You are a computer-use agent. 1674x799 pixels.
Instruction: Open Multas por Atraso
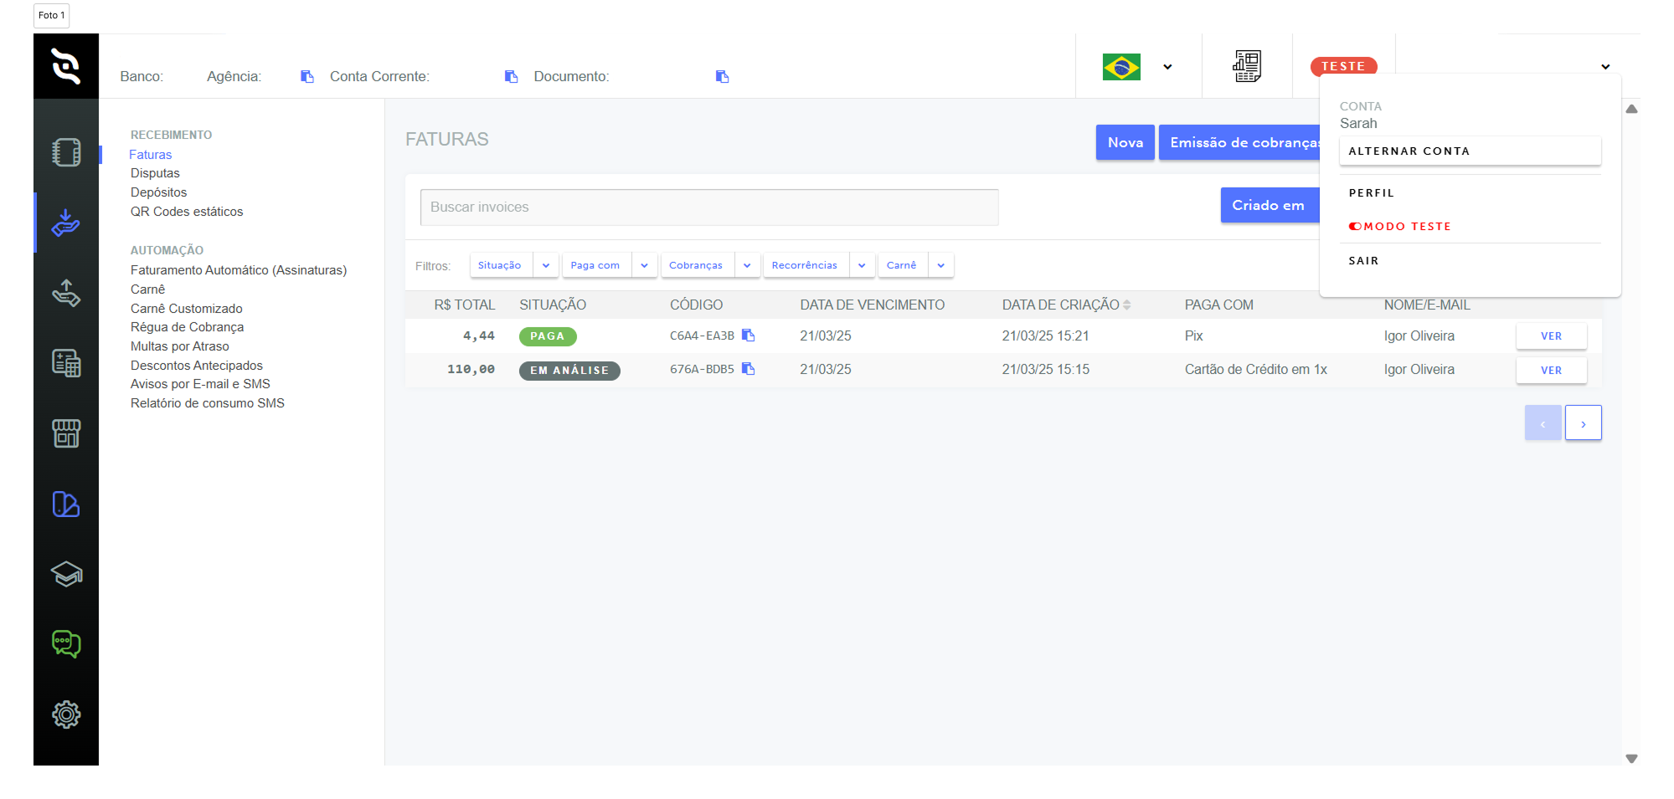click(x=179, y=346)
